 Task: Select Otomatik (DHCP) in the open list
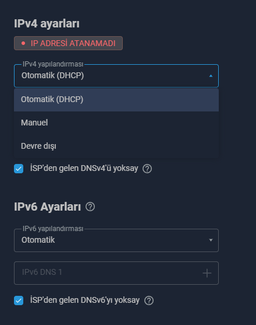[116, 100]
